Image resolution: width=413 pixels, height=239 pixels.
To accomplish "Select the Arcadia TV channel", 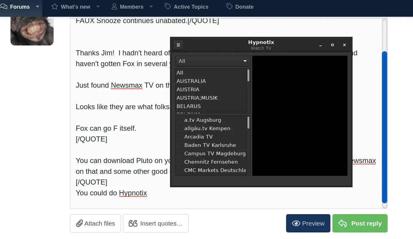I will pos(198,137).
